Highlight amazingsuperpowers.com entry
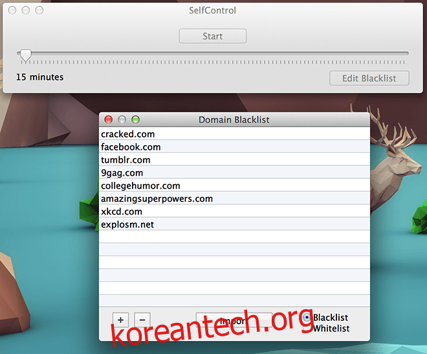Screen dimensions: 427x354 click(x=234, y=198)
